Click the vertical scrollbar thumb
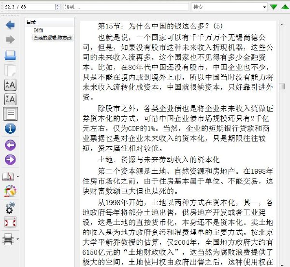The width and height of the screenshot is (290, 267). point(282,86)
